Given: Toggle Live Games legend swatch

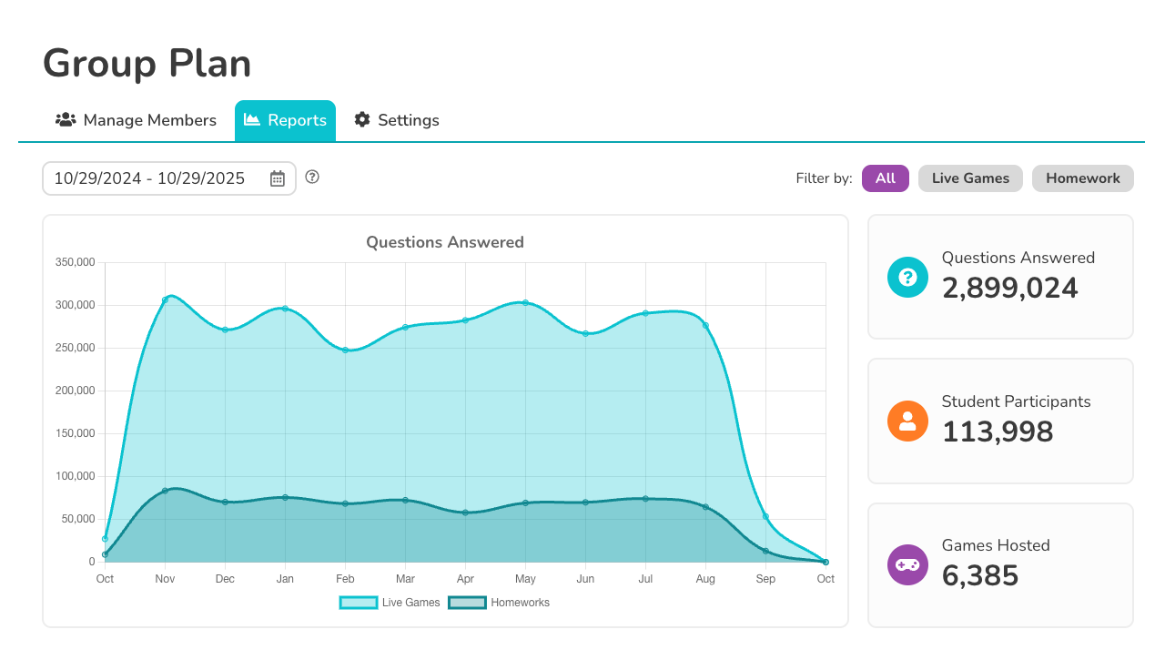Looking at the screenshot, I should point(358,603).
